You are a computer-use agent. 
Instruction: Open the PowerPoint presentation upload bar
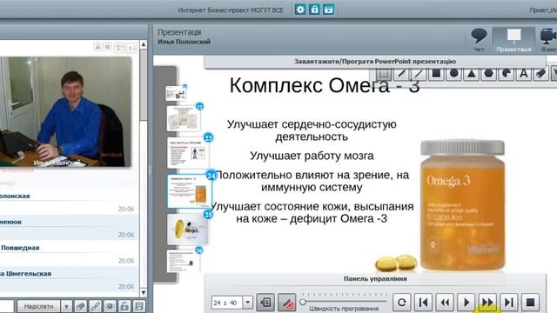pos(375,62)
